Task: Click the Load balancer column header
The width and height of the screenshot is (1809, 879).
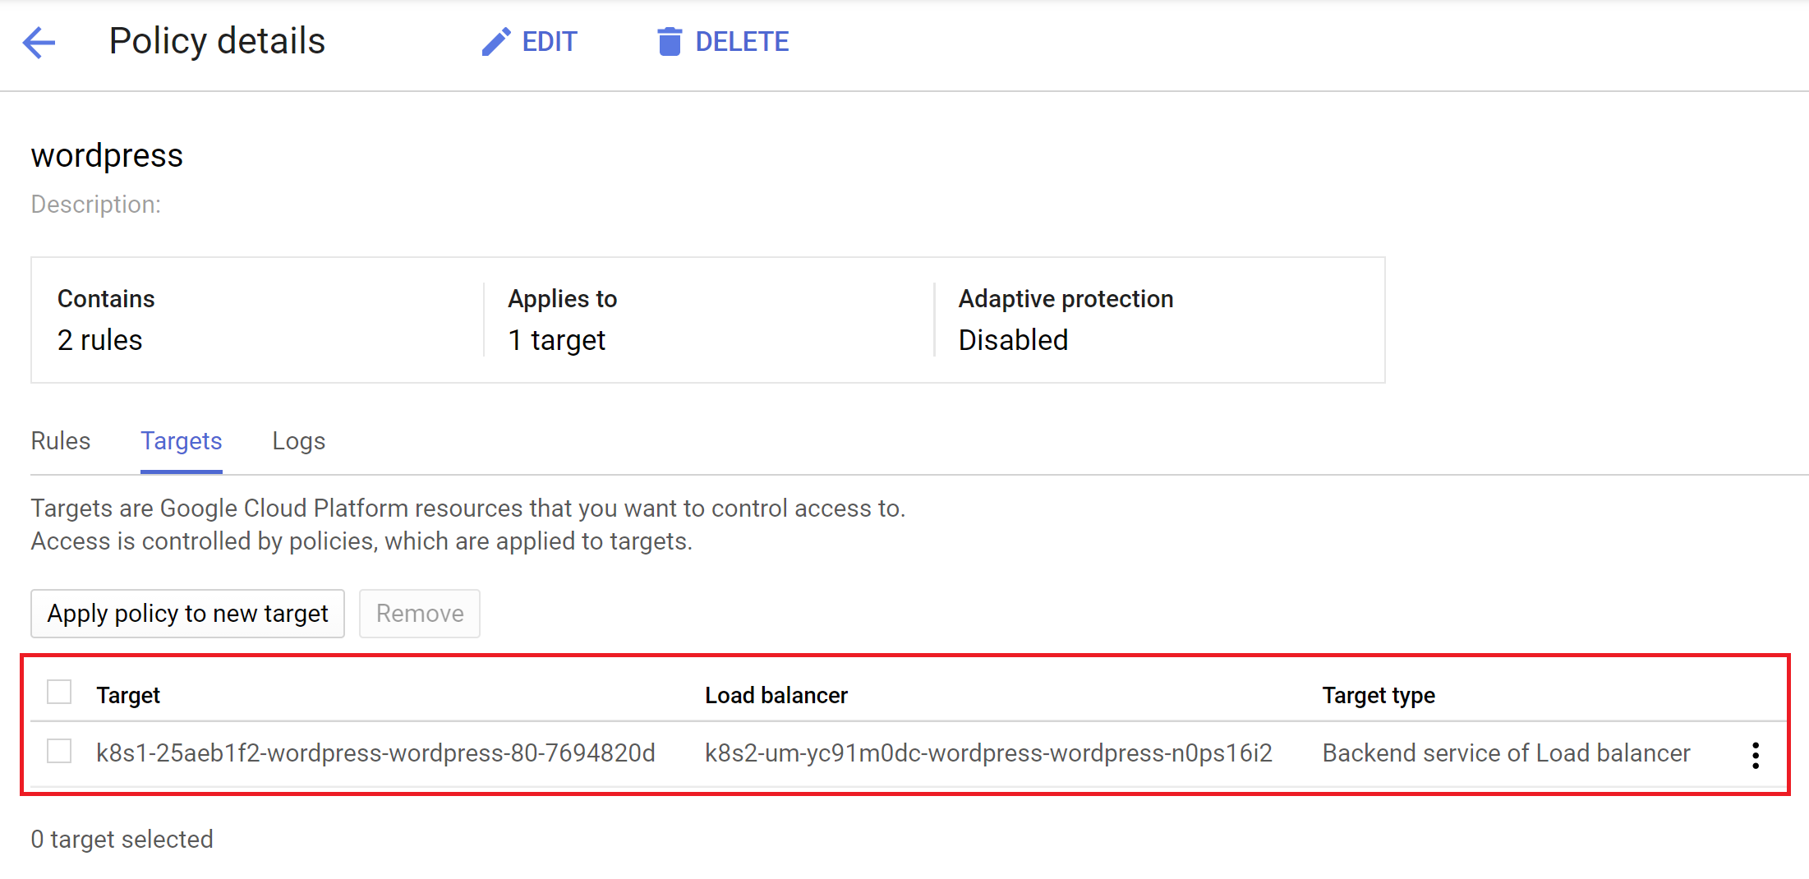Action: [776, 696]
